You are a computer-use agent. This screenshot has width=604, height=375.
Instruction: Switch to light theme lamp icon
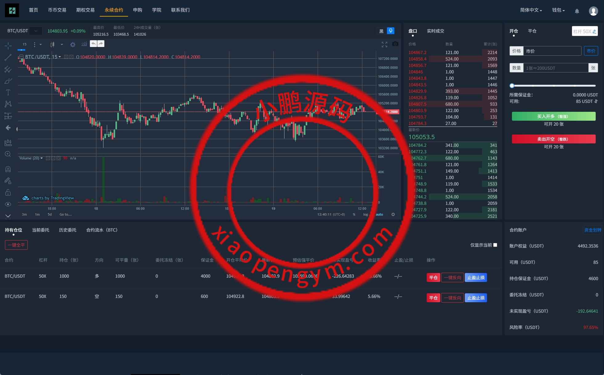click(391, 31)
